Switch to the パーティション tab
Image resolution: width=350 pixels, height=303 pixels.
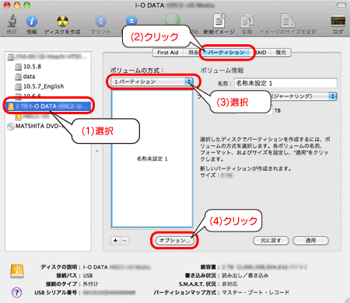[226, 52]
